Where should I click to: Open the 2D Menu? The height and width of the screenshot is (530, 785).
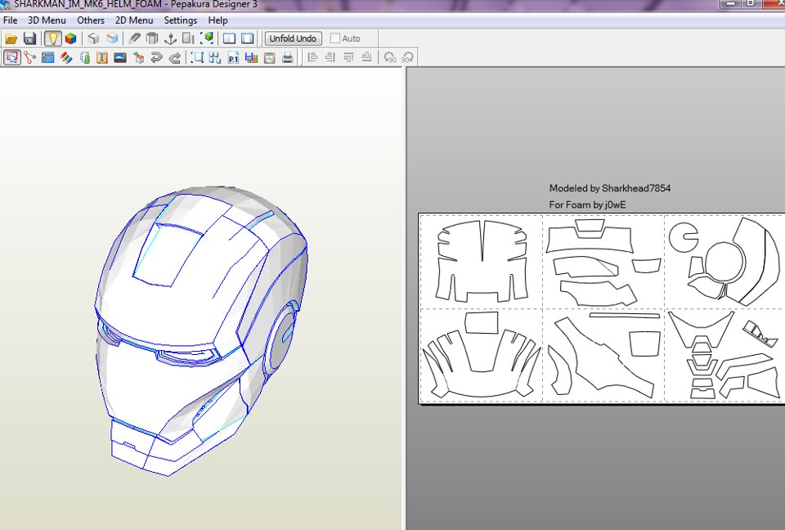point(134,20)
